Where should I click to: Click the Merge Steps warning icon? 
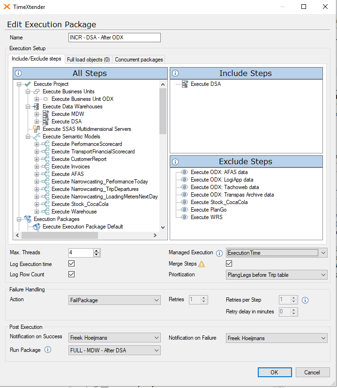pos(202,264)
